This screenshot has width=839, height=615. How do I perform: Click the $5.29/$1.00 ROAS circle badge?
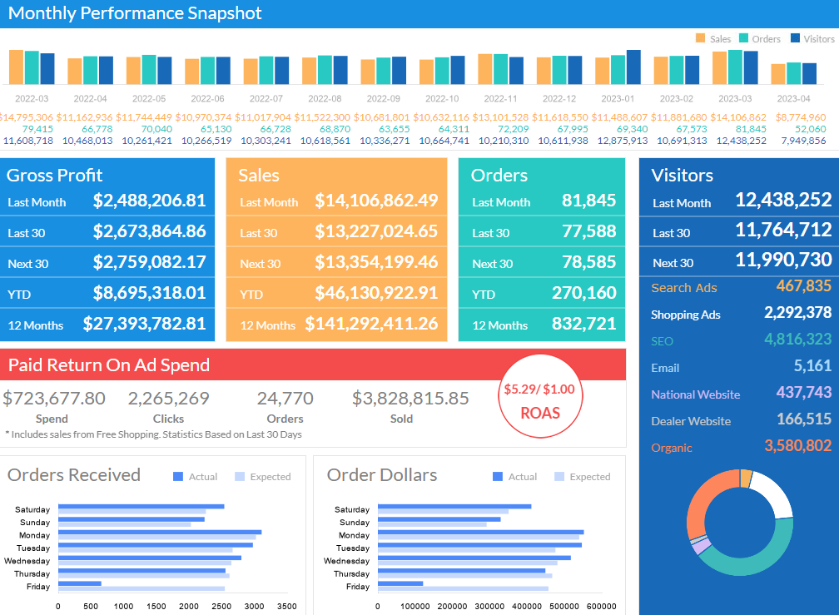point(540,396)
